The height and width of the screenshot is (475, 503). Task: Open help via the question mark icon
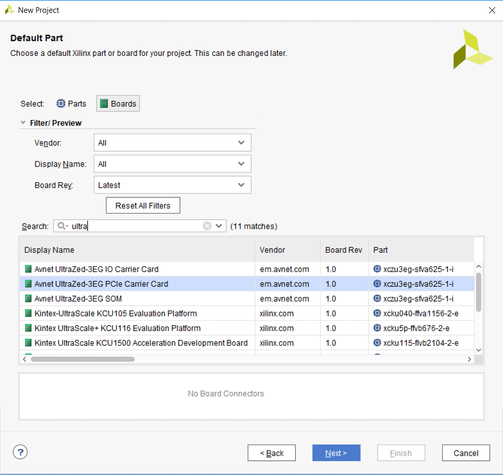point(20,452)
